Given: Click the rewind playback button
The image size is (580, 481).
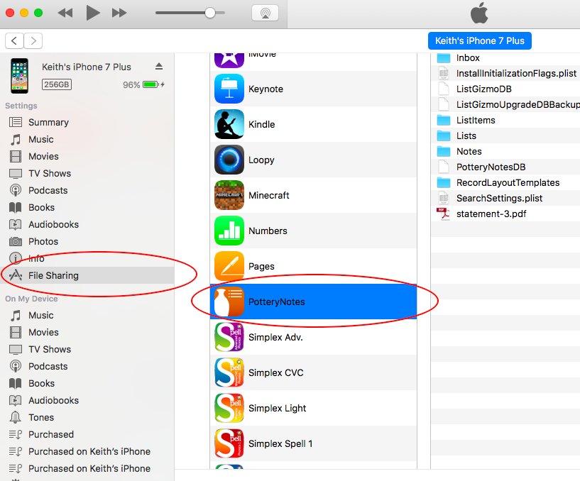Looking at the screenshot, I should (65, 13).
